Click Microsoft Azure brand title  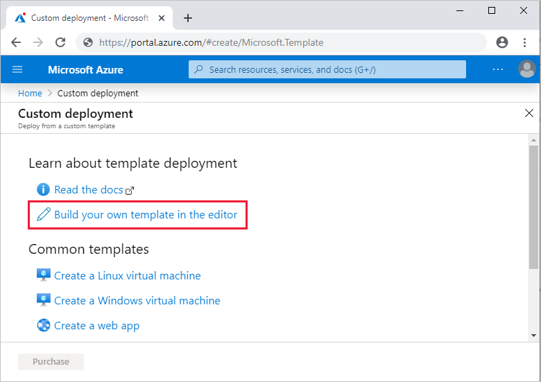pyautogui.click(x=85, y=69)
